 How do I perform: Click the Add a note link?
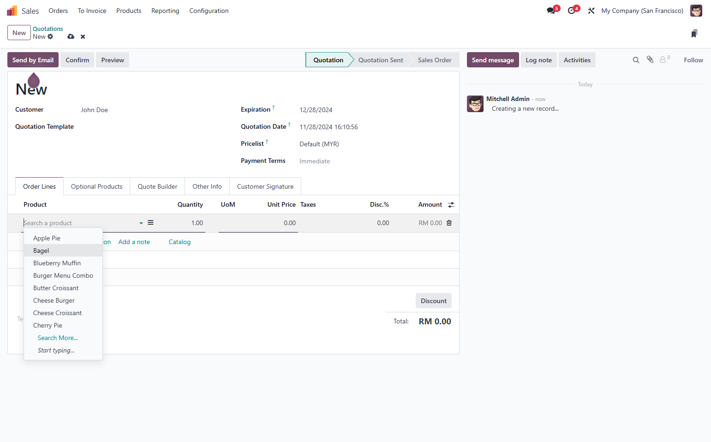(x=134, y=242)
